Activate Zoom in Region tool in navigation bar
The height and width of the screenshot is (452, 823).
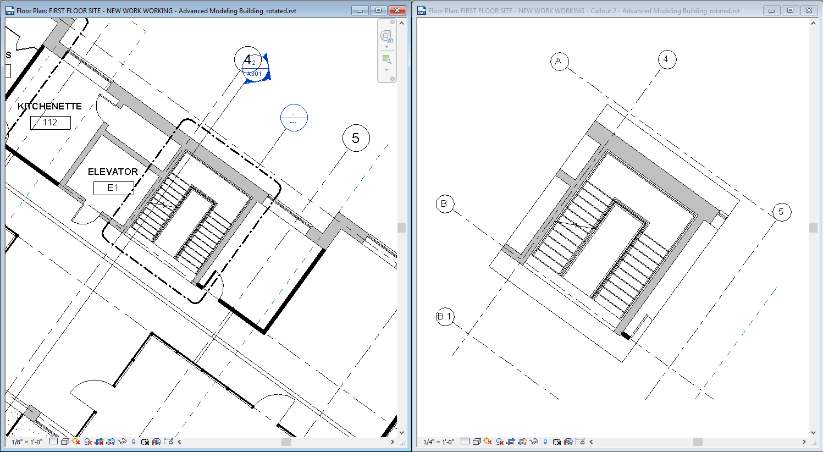386,59
